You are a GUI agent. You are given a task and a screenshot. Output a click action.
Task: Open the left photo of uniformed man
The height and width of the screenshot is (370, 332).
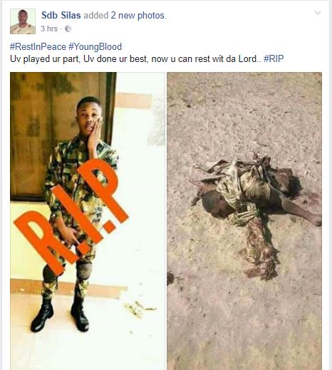coord(88,221)
